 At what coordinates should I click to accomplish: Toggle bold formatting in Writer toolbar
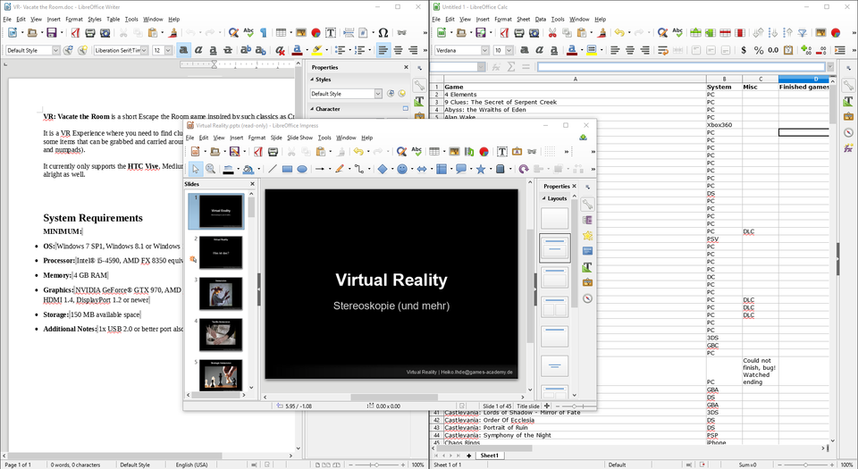183,51
